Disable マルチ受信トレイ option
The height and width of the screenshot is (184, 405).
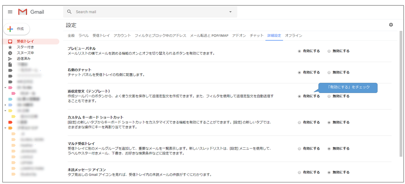click(329, 149)
